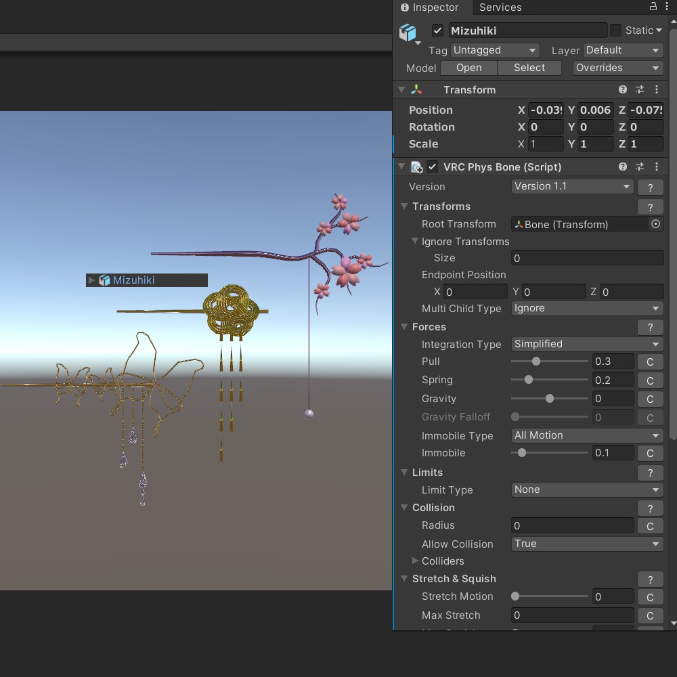Click the Select model button
The image size is (677, 677).
[529, 68]
